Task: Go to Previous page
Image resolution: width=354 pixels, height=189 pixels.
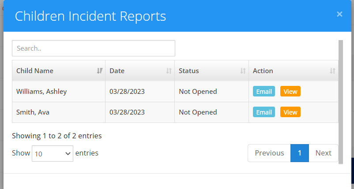Action: pyautogui.click(x=269, y=153)
